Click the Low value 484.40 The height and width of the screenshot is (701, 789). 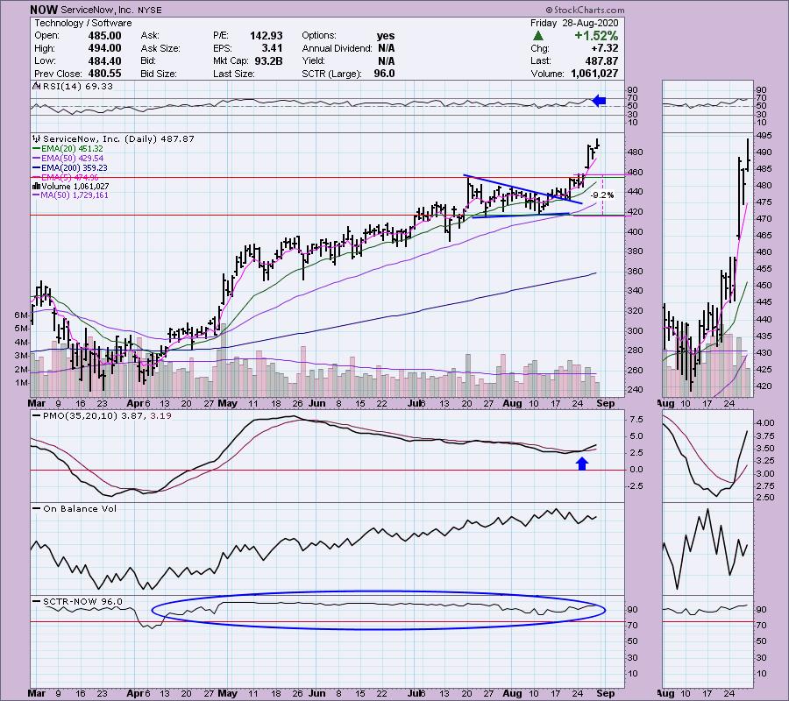point(104,60)
